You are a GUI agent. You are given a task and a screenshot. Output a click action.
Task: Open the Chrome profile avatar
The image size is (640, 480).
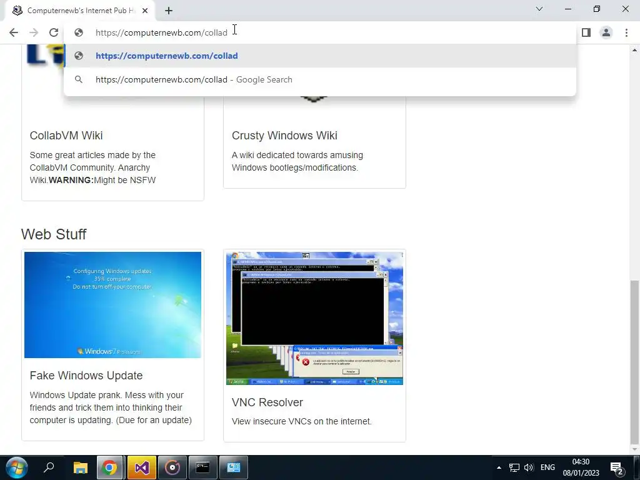[x=606, y=32]
